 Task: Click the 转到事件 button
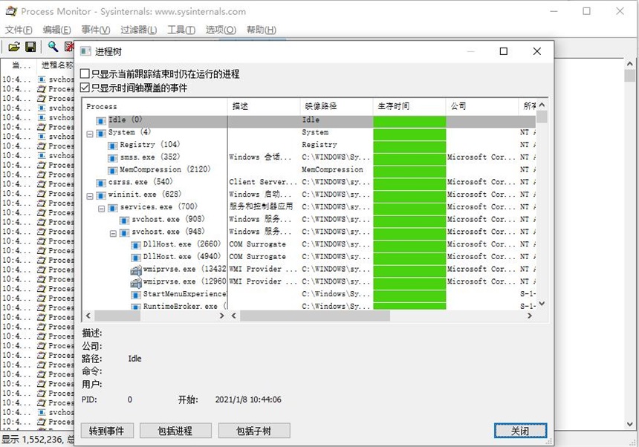[106, 431]
